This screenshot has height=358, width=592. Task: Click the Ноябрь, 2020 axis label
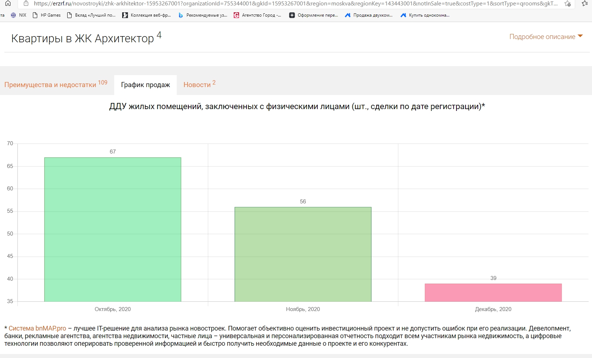coord(303,309)
